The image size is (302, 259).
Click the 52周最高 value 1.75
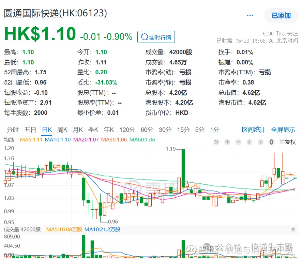tap(41, 72)
